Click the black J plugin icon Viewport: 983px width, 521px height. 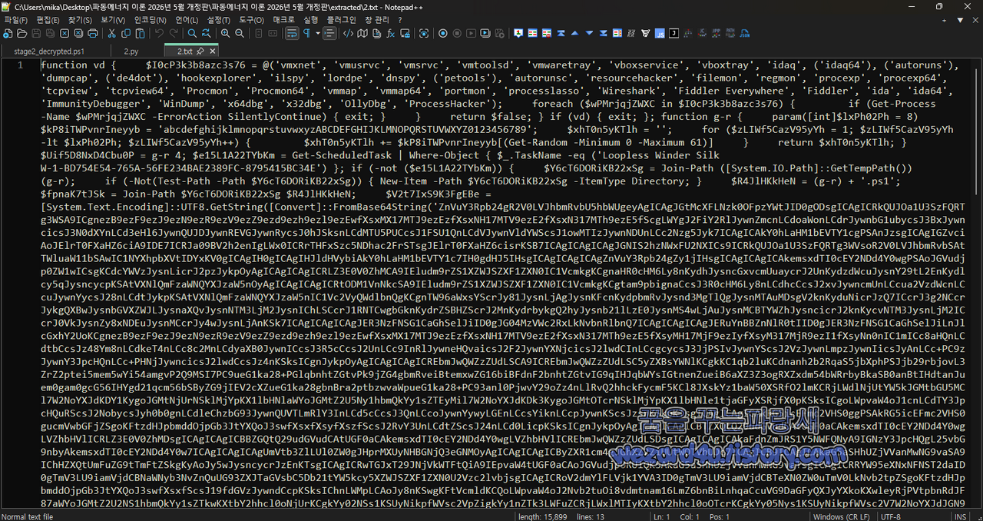[674, 33]
